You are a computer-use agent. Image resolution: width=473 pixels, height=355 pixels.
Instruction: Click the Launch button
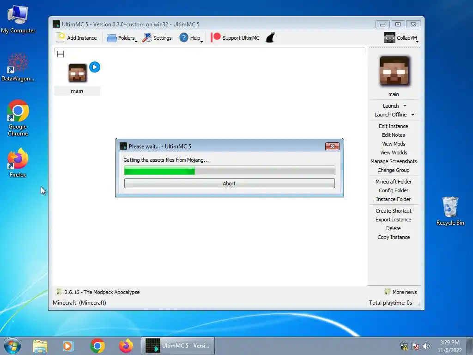click(x=391, y=106)
